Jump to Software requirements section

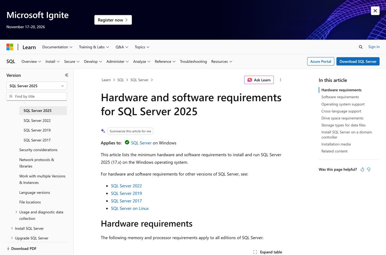(x=340, y=97)
